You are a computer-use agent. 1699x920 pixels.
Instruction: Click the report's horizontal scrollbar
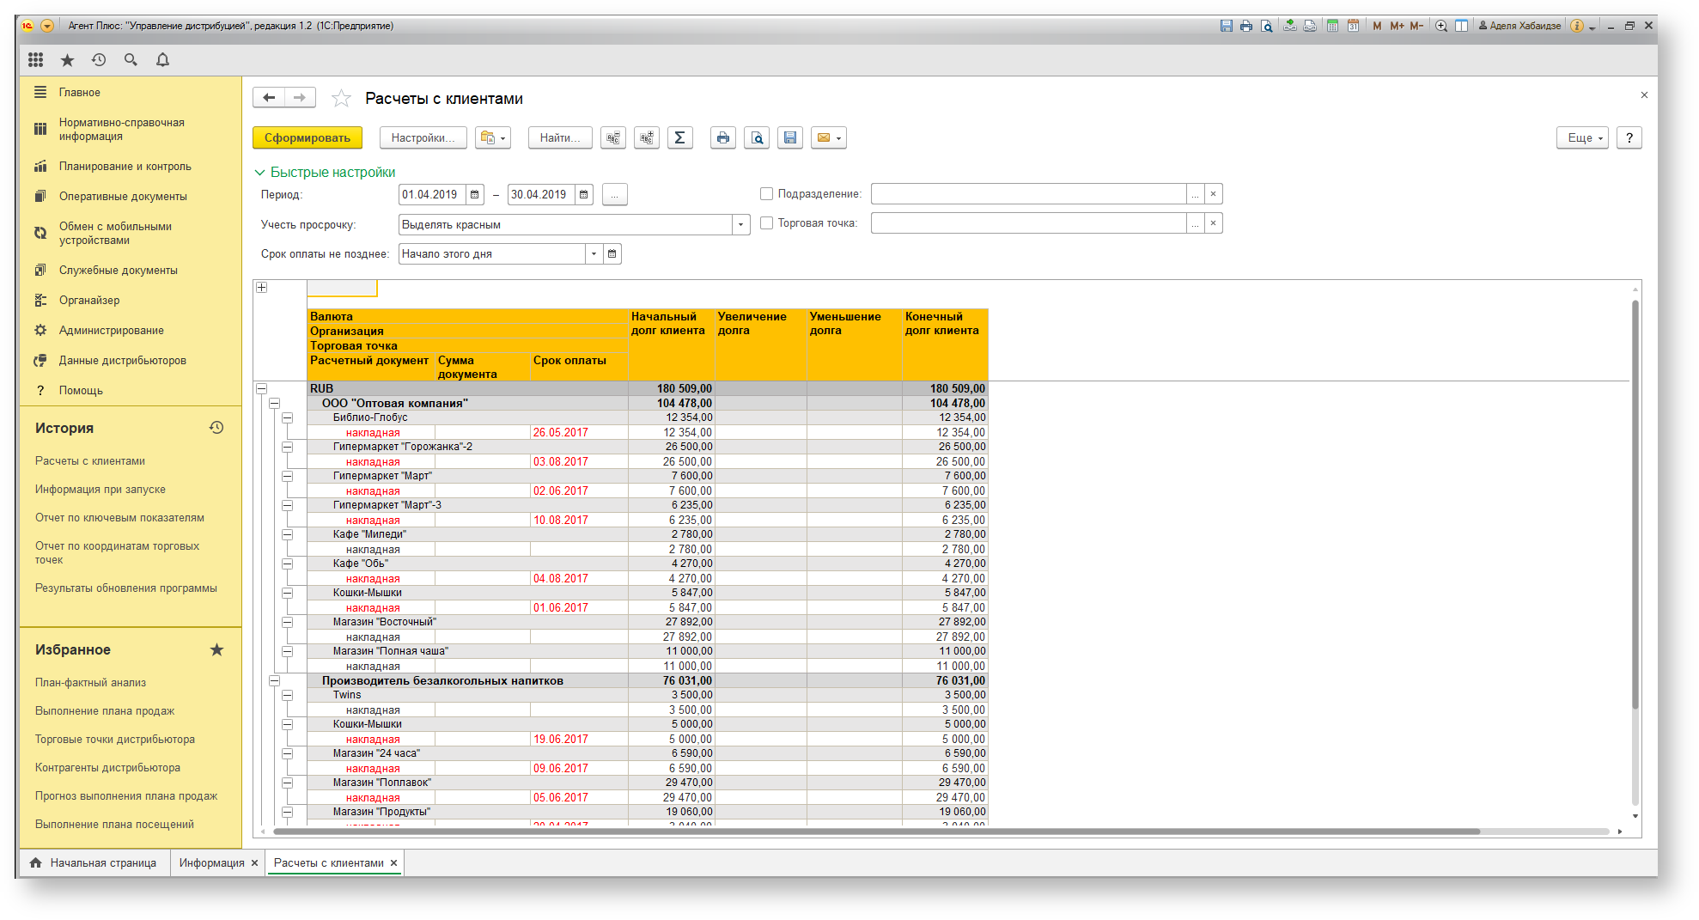click(876, 832)
